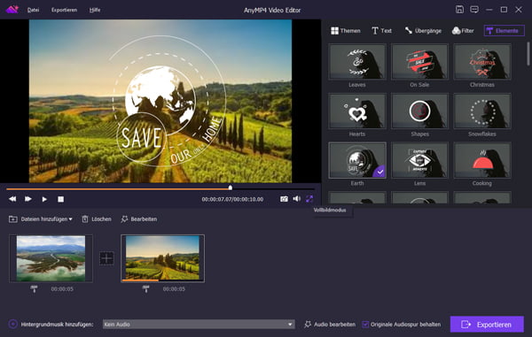This screenshot has width=532, height=337.
Task: Switch to the Themen tab
Action: click(x=346, y=31)
